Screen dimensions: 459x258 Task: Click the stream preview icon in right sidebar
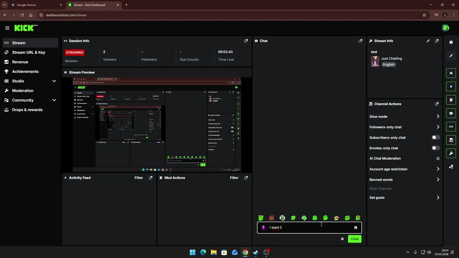(x=451, y=73)
